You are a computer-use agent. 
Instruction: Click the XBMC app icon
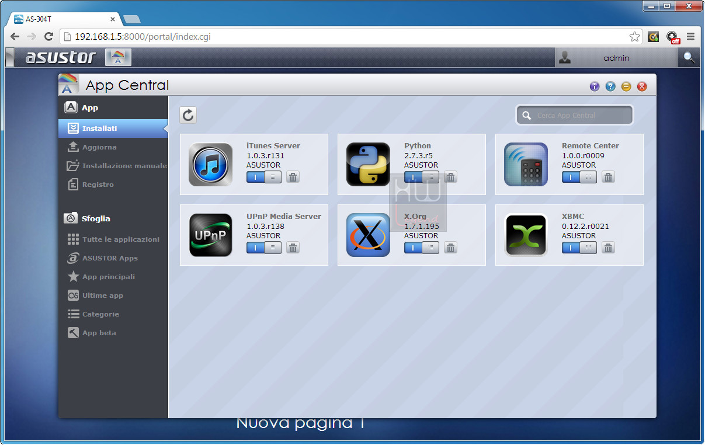[526, 235]
